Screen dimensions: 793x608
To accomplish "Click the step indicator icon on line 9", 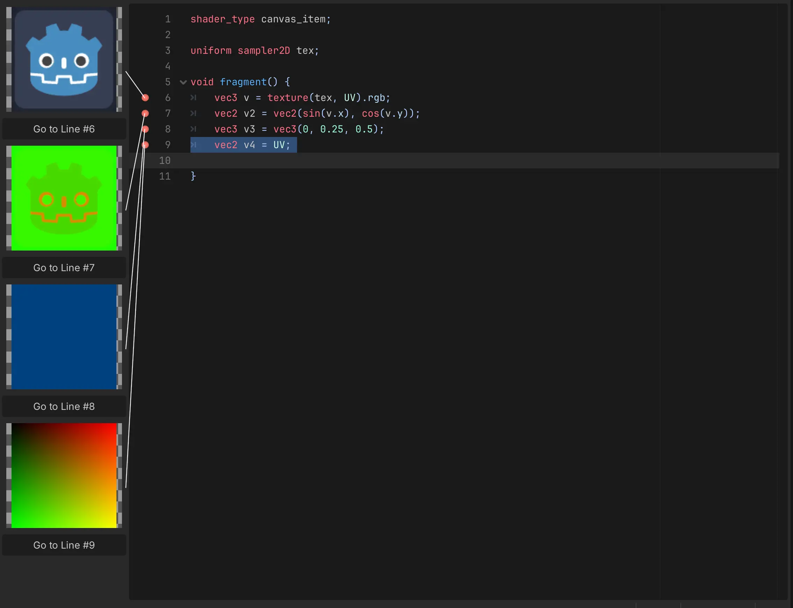I will coord(194,145).
